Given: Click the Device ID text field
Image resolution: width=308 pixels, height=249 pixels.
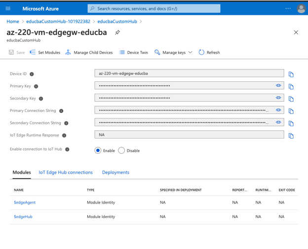Looking at the screenshot, I should [x=189, y=73].
